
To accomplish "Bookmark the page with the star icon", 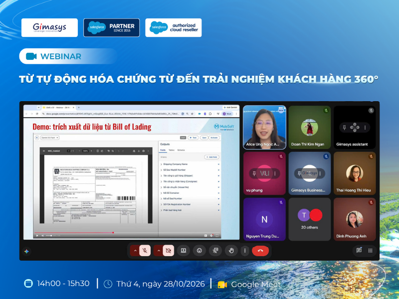I will pyautogui.click(x=192, y=114).
